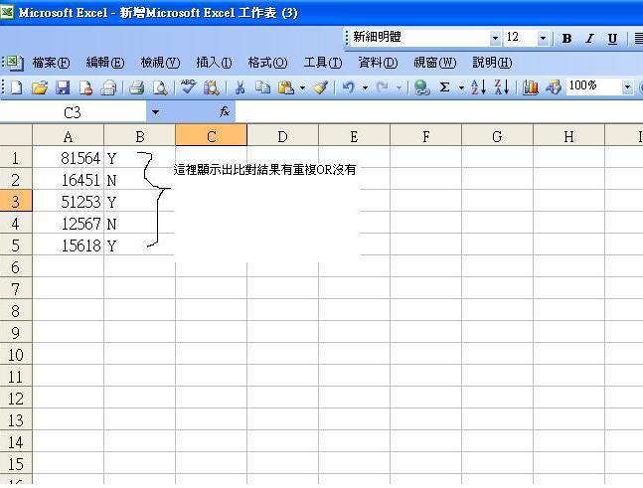Sort descending with the Z-A icon

click(501, 87)
